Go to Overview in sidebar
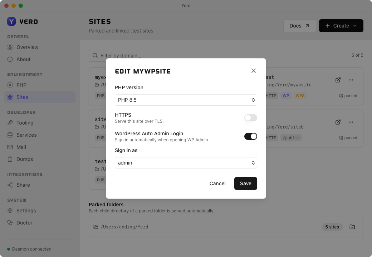The width and height of the screenshot is (372, 257). point(40,47)
